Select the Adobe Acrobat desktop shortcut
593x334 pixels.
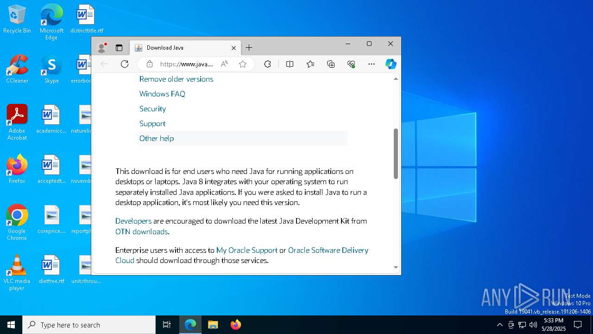tap(17, 122)
